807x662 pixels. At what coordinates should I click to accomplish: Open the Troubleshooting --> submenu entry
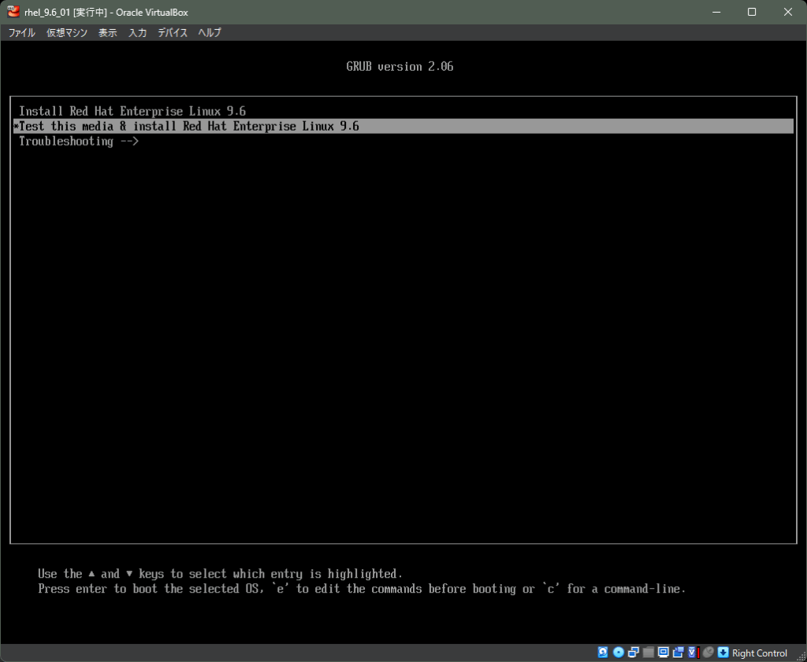pyautogui.click(x=403, y=141)
